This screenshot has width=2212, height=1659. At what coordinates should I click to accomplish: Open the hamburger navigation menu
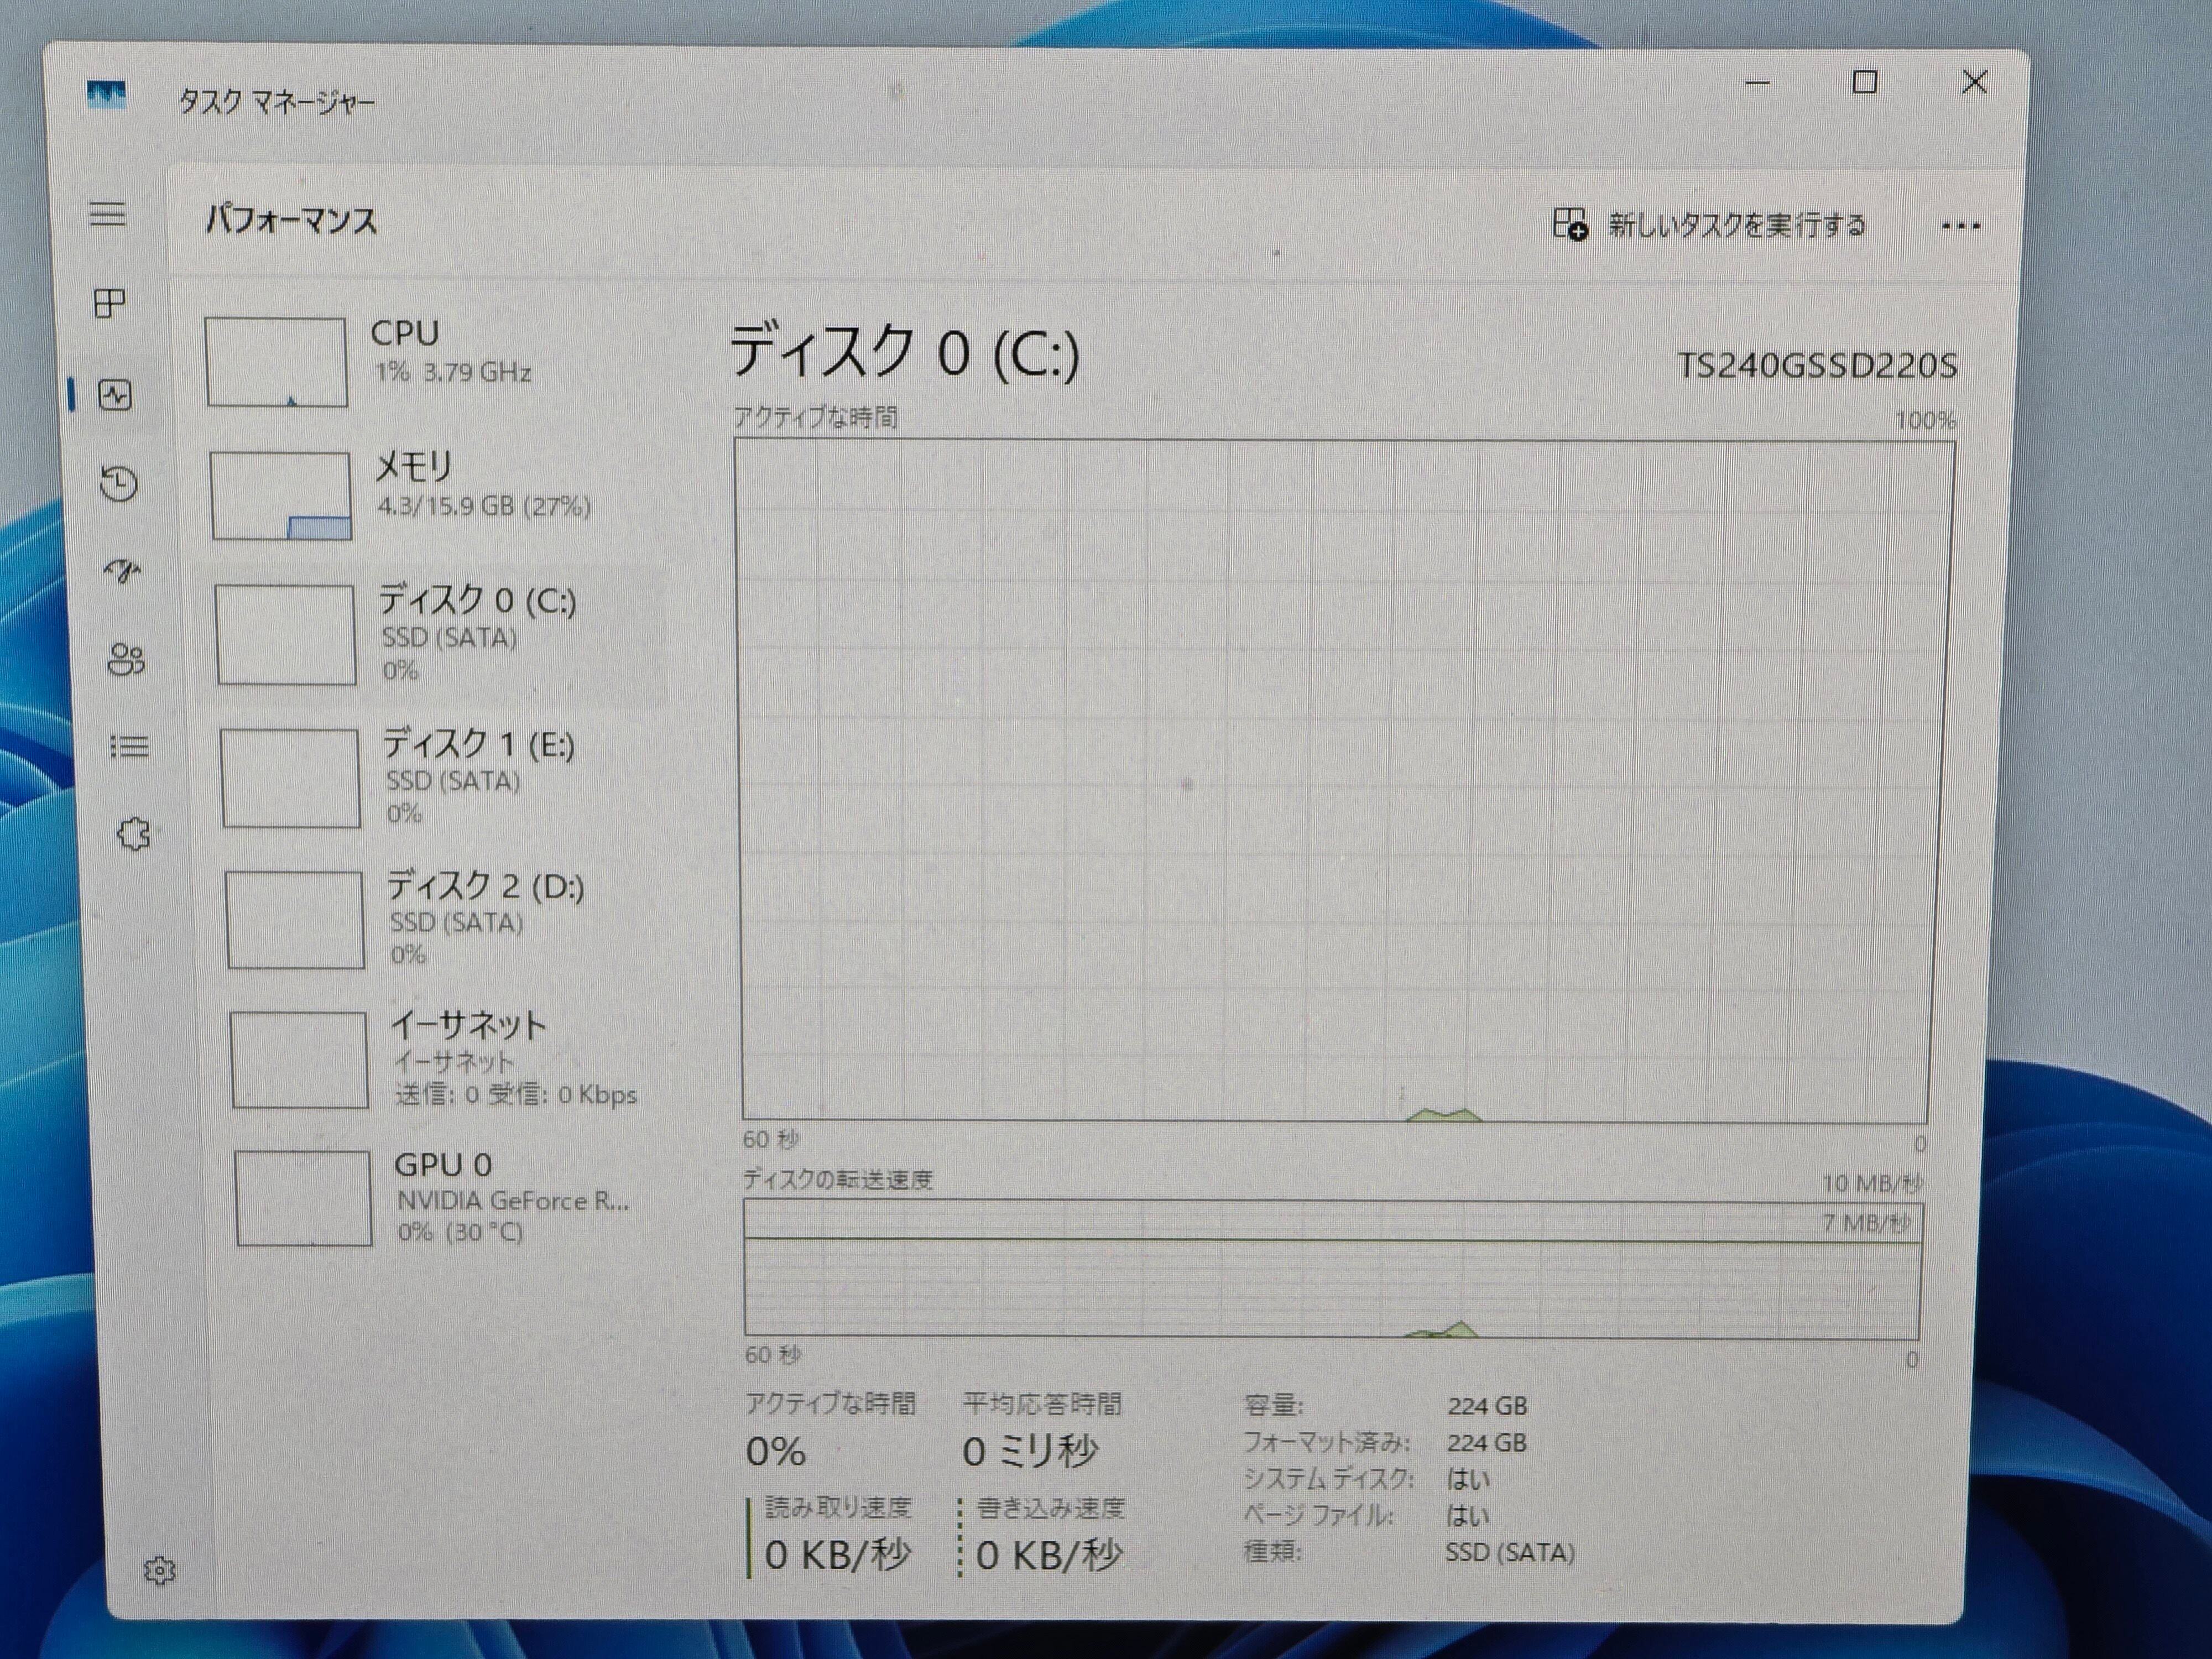(108, 214)
